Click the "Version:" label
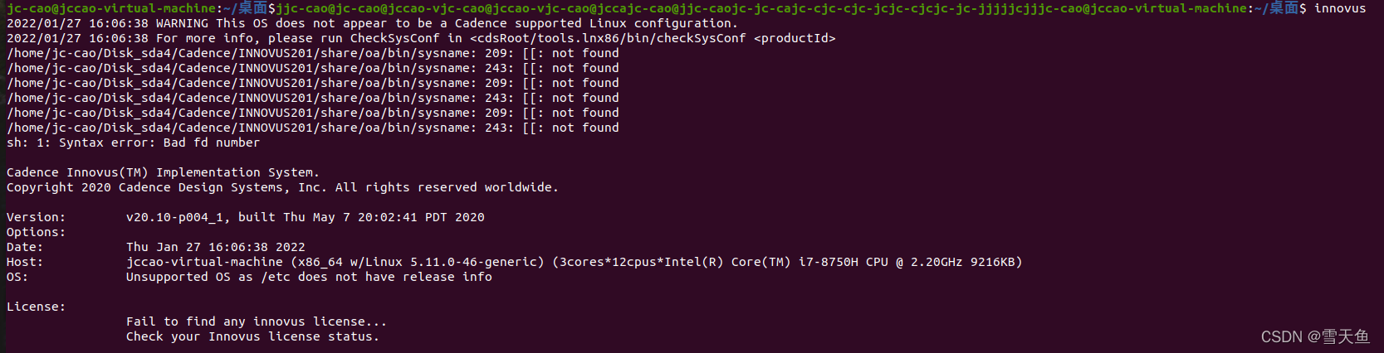1384x353 pixels. click(36, 217)
